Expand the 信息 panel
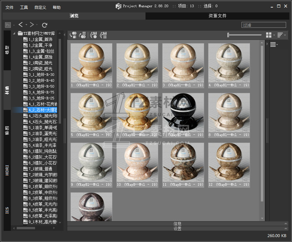Image resolution: width=292 pixels, height=242 pixels. pos(177,224)
